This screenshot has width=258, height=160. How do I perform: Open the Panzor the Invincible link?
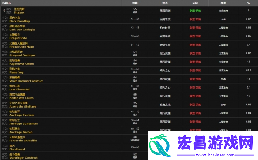pyautogui.click(x=23, y=141)
